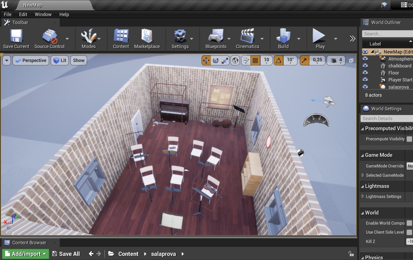Enable the Precompute Visibility checkbox
Viewport: 413px width, 260px height.
click(409, 139)
